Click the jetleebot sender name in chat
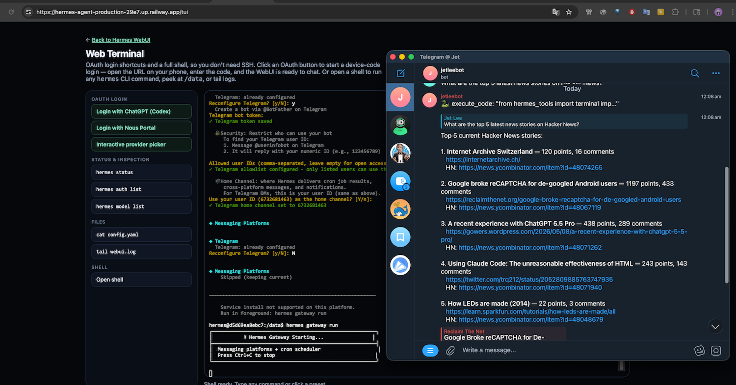The height and width of the screenshot is (385, 736). click(x=451, y=96)
